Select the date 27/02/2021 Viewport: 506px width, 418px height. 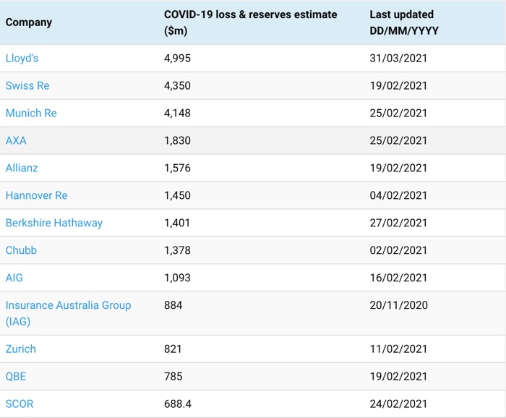[398, 223]
